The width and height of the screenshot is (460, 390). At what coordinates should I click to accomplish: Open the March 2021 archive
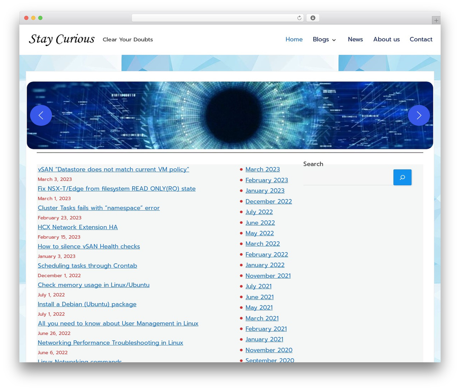[x=262, y=318]
